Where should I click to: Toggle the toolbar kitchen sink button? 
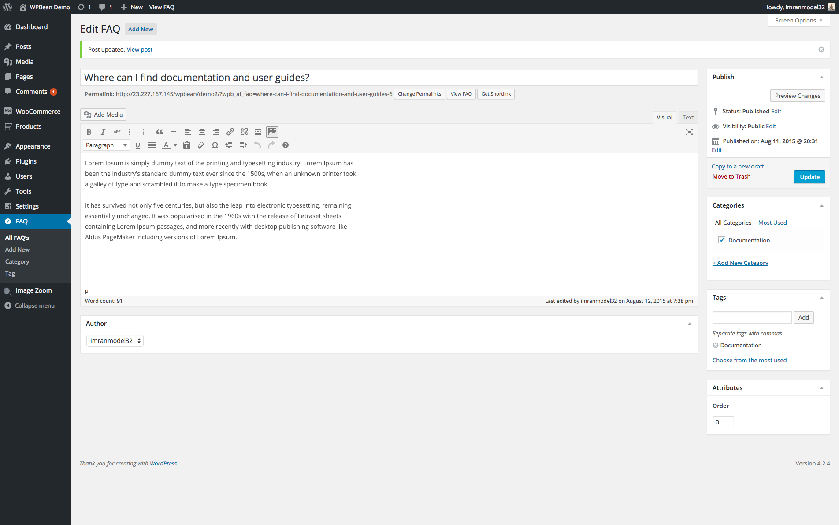click(x=272, y=132)
